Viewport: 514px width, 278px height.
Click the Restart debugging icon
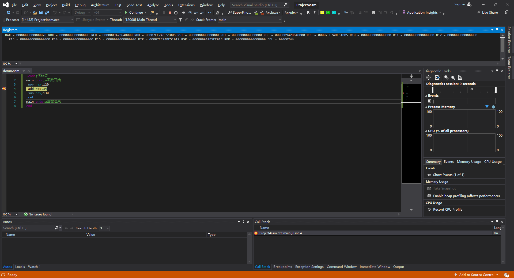[x=176, y=13]
